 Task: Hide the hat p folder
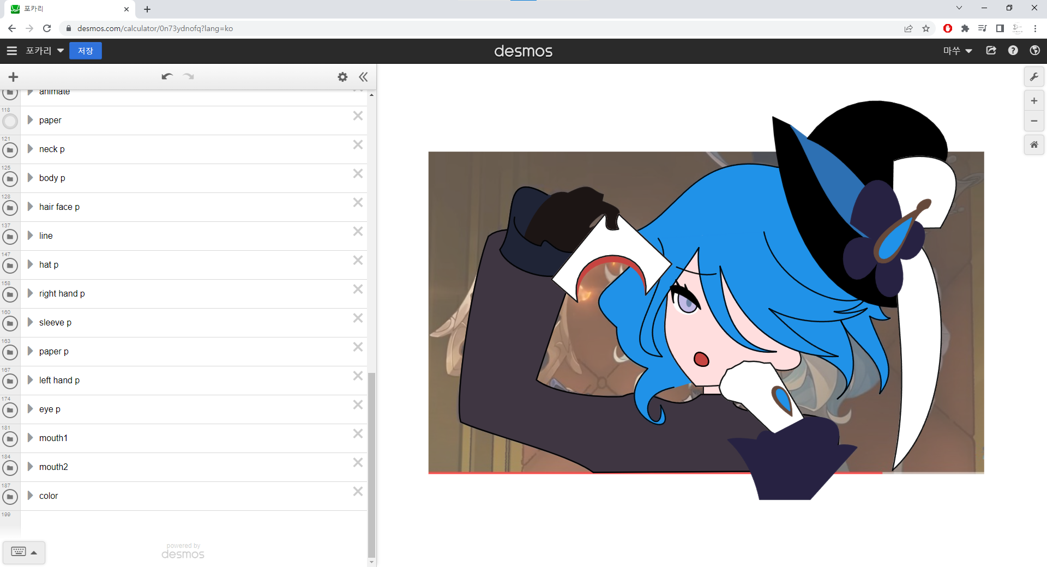coord(10,266)
